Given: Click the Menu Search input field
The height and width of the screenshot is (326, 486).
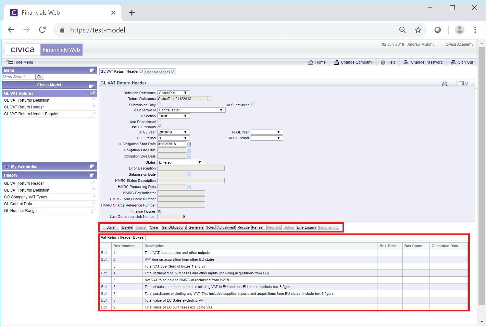Looking at the screenshot, I should tap(19, 77).
